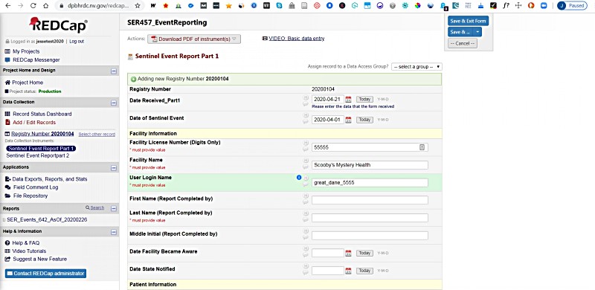
Task: Click Select other record link
Action: 97,135
